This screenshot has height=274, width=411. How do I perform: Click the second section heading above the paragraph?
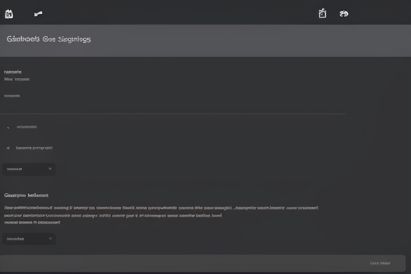(x=26, y=195)
